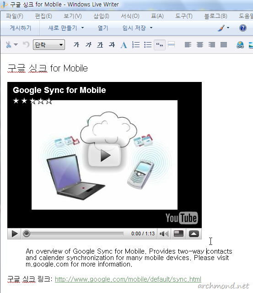This screenshot has height=293, width=253.
Task: Open help with blue question mark icon
Action: 243,28
